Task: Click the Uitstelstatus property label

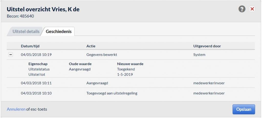Action: pyautogui.click(x=39, y=69)
